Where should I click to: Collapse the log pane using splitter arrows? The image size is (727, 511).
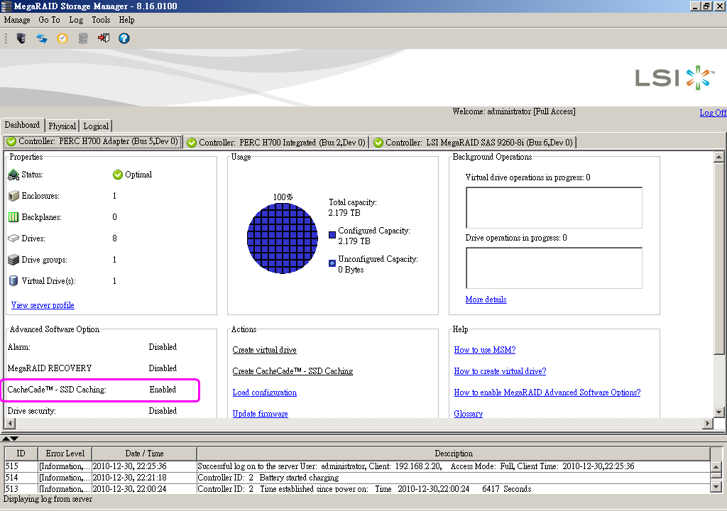click(x=14, y=439)
